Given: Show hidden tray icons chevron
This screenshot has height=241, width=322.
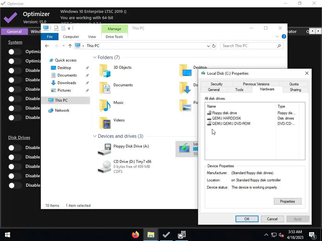Looking at the screenshot, I should (266, 235).
